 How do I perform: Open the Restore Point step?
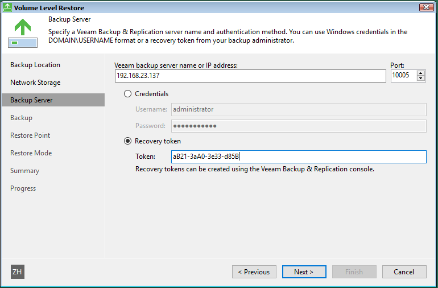pos(30,135)
